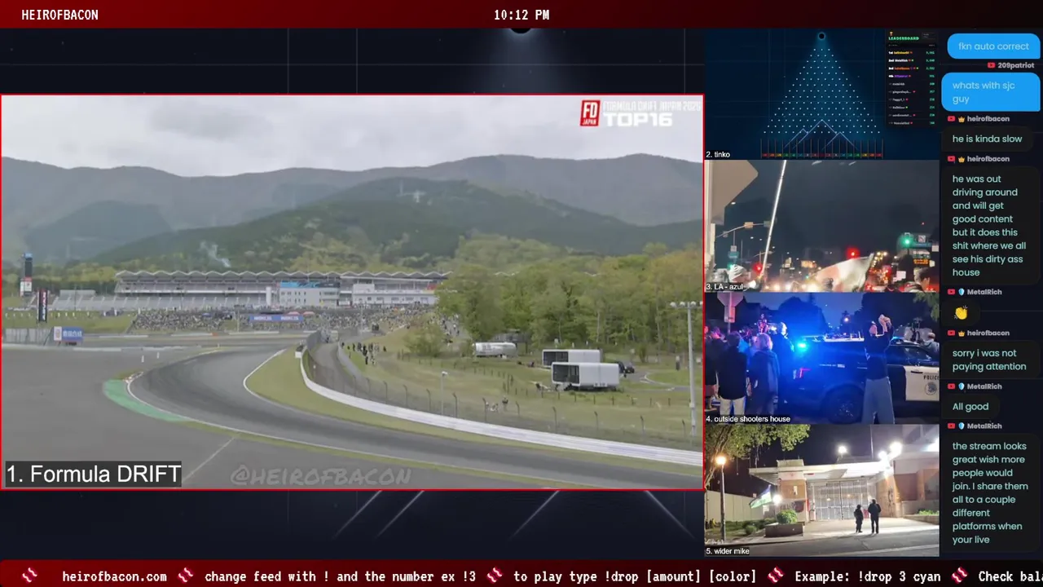Select the Formula DRIFT main video feed
This screenshot has height=587, width=1043.
click(352, 292)
